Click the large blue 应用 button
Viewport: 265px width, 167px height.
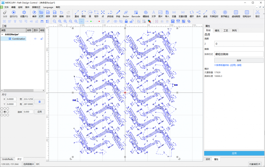click(234, 153)
